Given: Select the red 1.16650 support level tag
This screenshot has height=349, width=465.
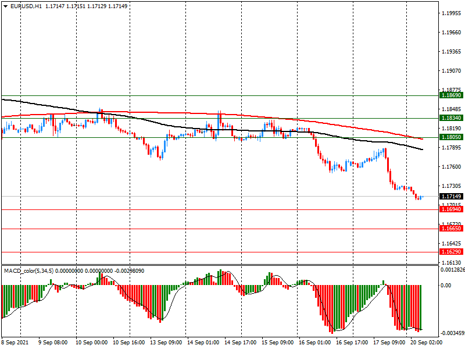Looking at the screenshot, I should click(x=451, y=228).
